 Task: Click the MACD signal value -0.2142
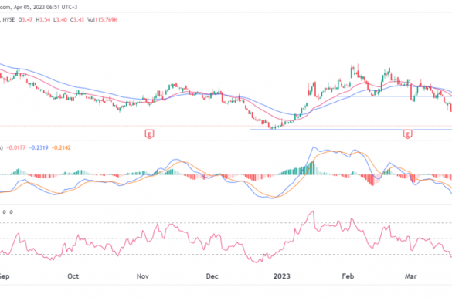coord(61,147)
